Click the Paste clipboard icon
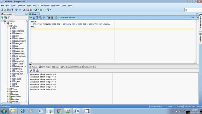 [x=31, y=10]
